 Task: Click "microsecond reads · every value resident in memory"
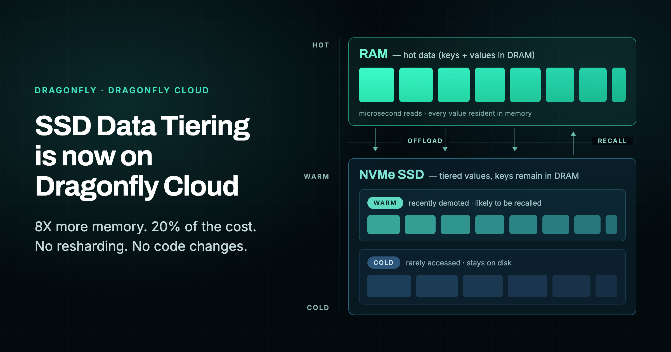point(445,113)
